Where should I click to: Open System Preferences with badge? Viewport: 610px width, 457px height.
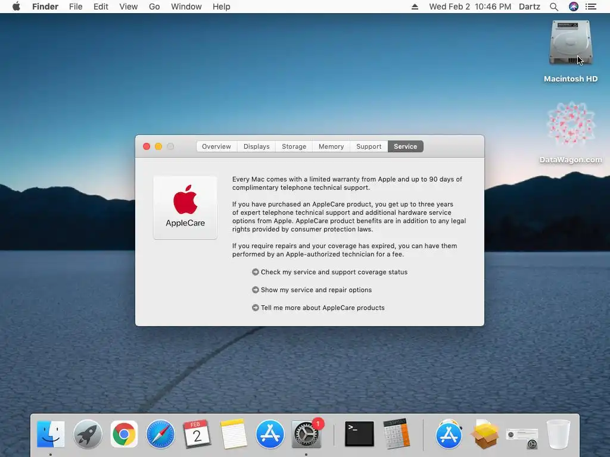click(307, 434)
